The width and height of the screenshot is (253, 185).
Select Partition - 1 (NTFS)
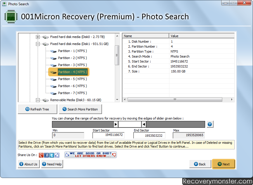coord(72,51)
